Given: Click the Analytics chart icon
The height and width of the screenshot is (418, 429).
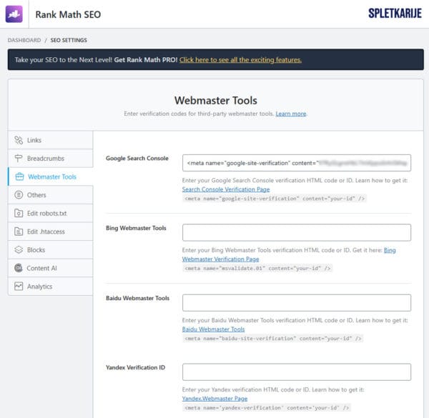Looking at the screenshot, I should pyautogui.click(x=19, y=287).
